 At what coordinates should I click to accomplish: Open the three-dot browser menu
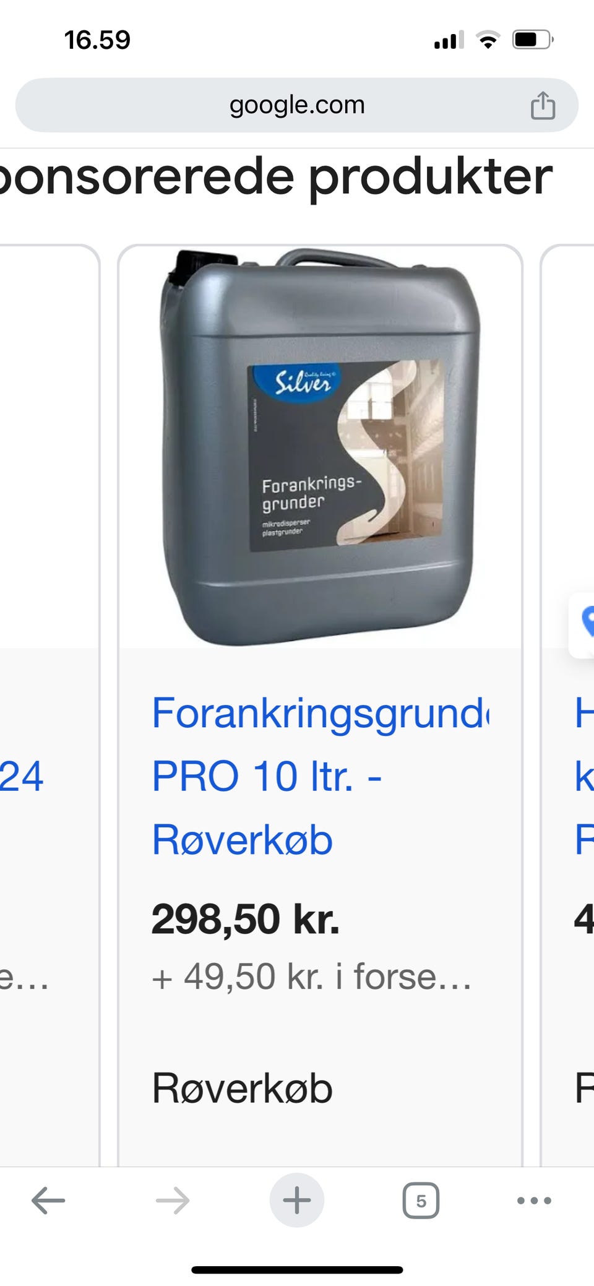click(x=534, y=1201)
